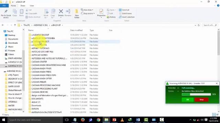This screenshot has width=220, height=123.
Task: Click the Rename ribbon icon
Action: (68, 13)
